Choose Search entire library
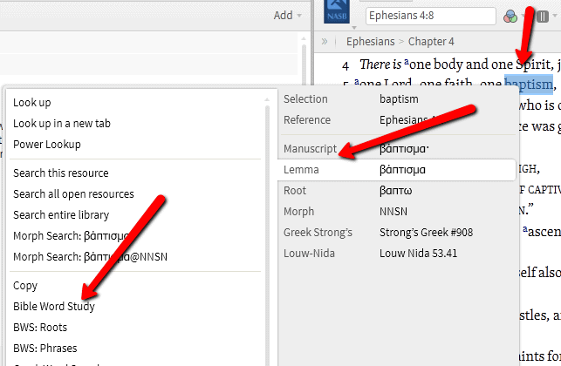The image size is (561, 366). pyautogui.click(x=61, y=214)
